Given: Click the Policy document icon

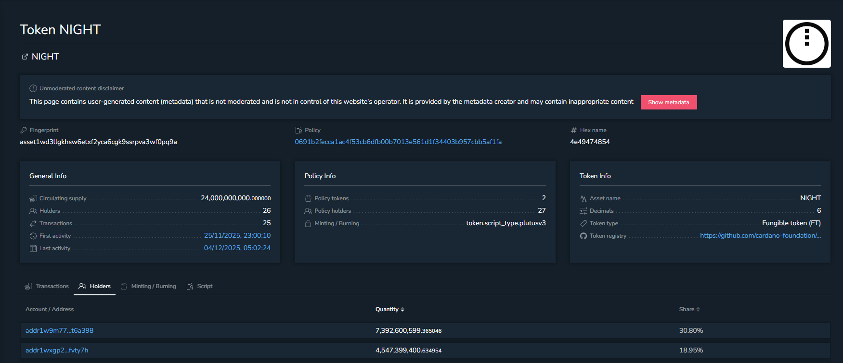Looking at the screenshot, I should 298,130.
